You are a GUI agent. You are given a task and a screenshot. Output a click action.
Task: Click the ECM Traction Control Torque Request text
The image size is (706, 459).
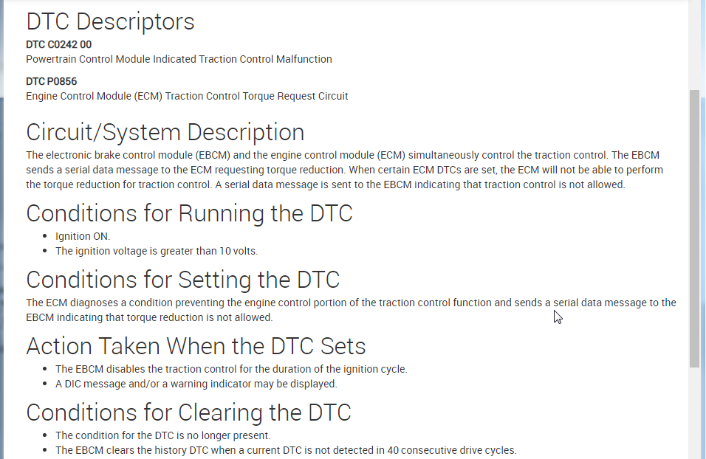point(187,96)
